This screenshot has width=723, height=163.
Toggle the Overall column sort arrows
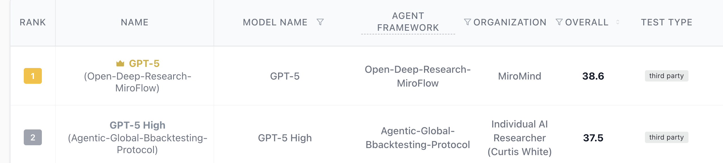click(618, 22)
